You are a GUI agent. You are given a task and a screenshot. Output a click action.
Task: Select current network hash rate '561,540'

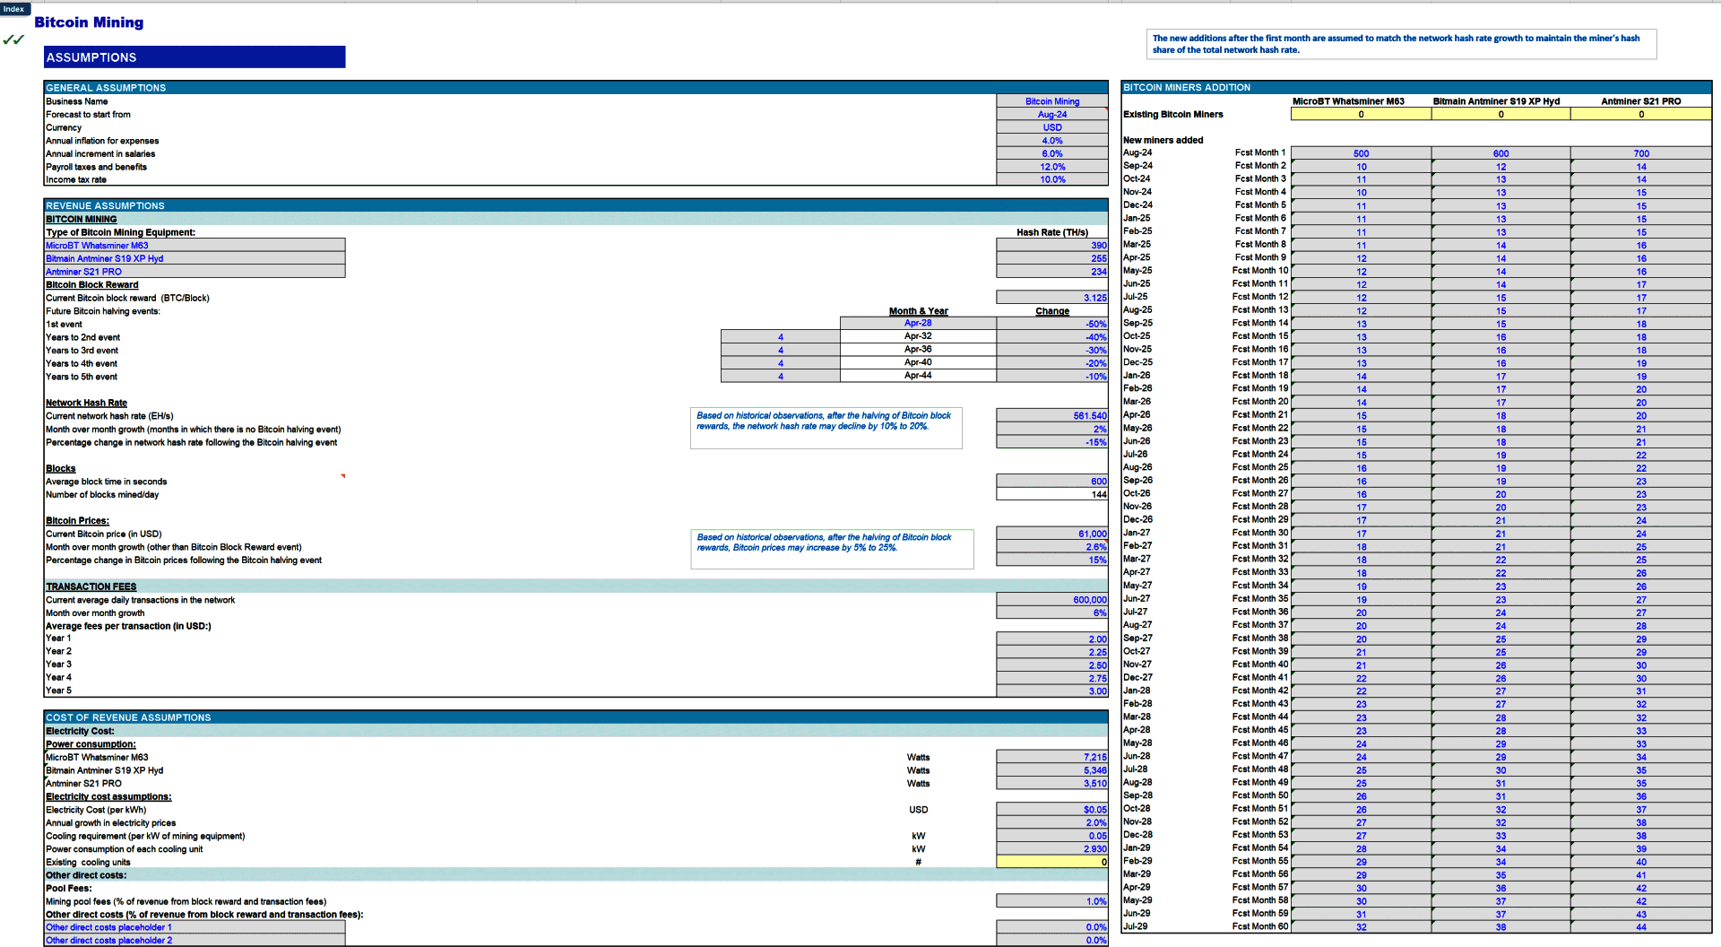tap(1052, 416)
